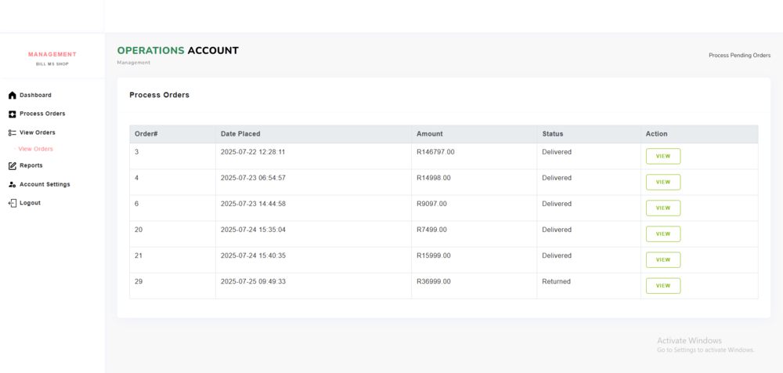Screen dimensions: 783x373
Task: Click the Date Placed column header
Action: pos(240,134)
